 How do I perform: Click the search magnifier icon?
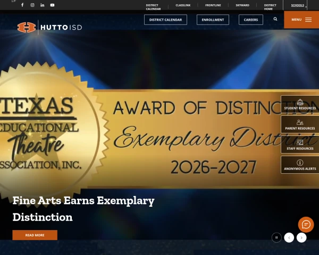[275, 19]
